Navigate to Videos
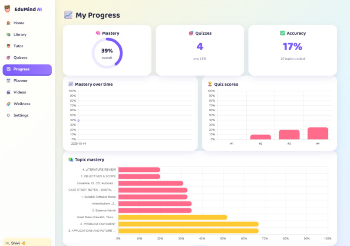The width and height of the screenshot is (350, 246). pyautogui.click(x=27, y=92)
